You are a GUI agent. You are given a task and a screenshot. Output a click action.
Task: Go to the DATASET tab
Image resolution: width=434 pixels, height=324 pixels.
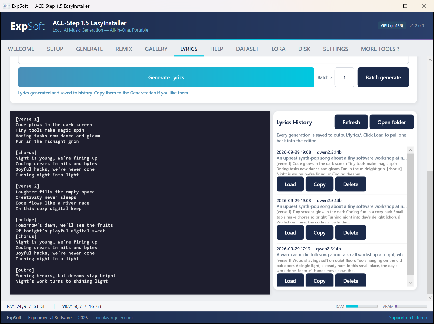click(x=247, y=49)
